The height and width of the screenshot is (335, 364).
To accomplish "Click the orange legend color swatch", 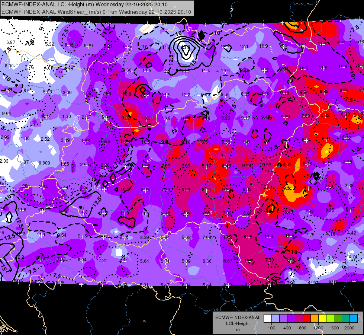I will point(315,319).
